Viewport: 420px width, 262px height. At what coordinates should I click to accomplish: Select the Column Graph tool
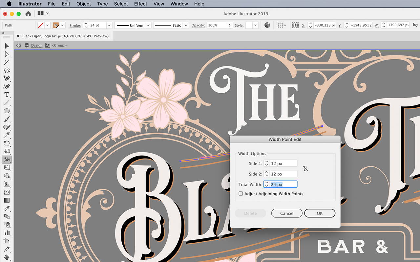[7, 233]
